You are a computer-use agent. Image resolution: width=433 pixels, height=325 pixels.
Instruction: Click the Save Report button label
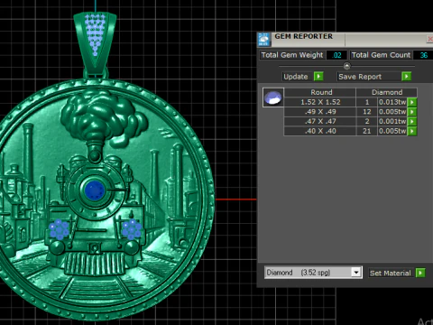pos(360,77)
